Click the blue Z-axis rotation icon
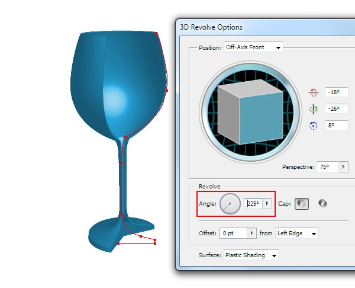This screenshot has width=355, height=288. [x=314, y=126]
